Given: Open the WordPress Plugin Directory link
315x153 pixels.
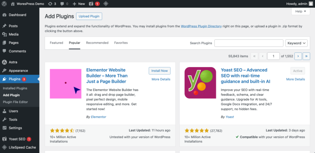Looking at the screenshot, I should click(x=201, y=26).
